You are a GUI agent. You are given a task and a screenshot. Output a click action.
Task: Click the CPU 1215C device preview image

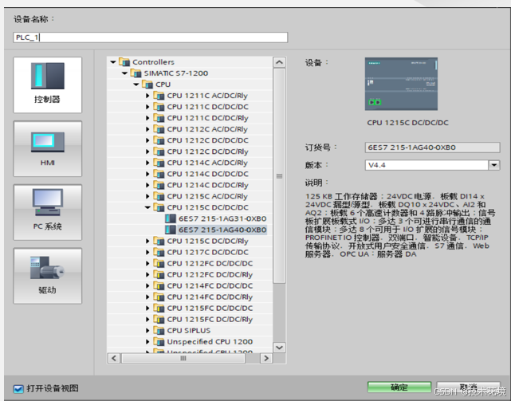point(401,84)
